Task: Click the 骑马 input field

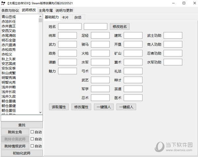Action: coord(100,44)
